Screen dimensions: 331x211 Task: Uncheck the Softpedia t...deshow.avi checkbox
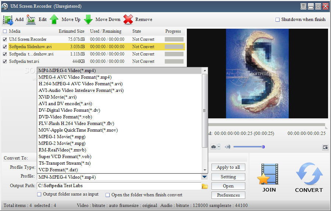click(5, 54)
